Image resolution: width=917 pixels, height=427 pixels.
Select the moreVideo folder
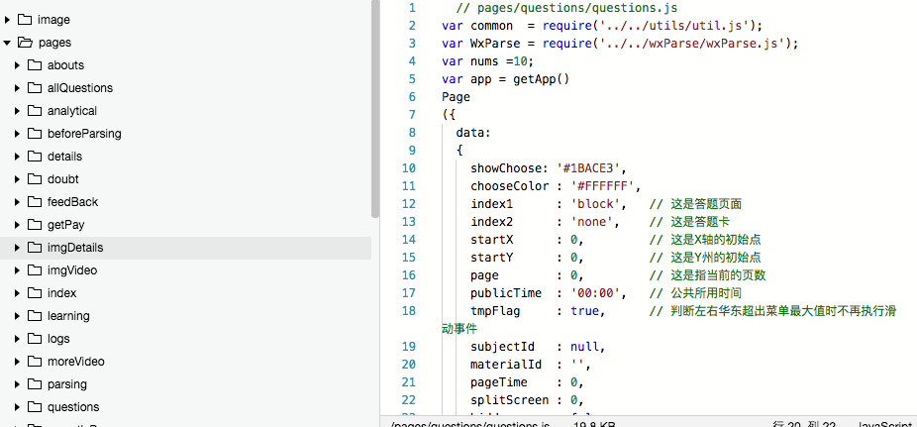click(x=75, y=362)
